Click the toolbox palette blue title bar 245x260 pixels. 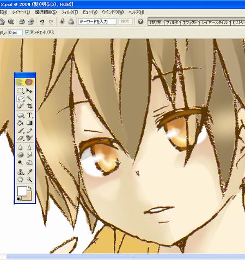(25, 75)
